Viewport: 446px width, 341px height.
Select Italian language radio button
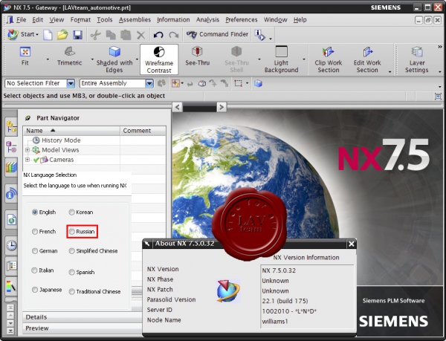(35, 270)
